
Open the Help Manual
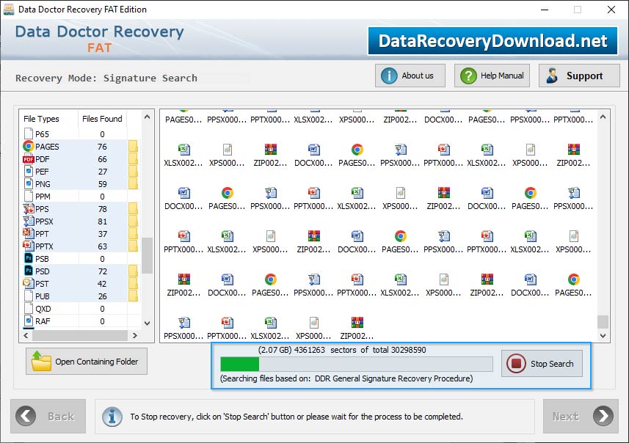(x=492, y=76)
